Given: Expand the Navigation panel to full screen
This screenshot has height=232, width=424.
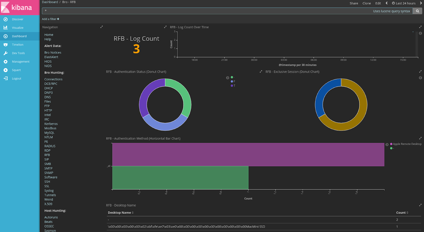Looking at the screenshot, I should point(101,27).
